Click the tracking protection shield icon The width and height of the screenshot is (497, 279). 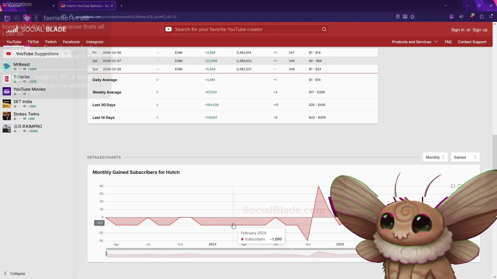(64, 17)
